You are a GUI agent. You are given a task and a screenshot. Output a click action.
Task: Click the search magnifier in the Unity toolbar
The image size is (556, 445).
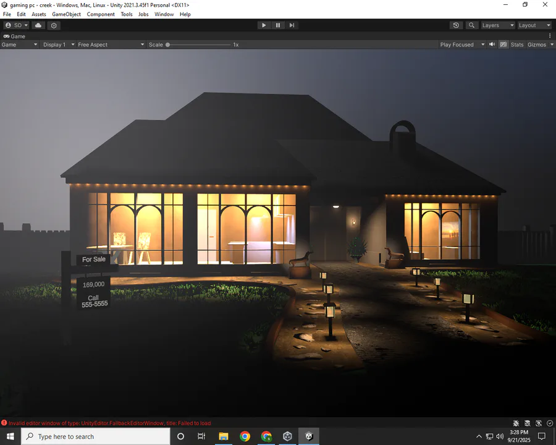[x=471, y=25]
